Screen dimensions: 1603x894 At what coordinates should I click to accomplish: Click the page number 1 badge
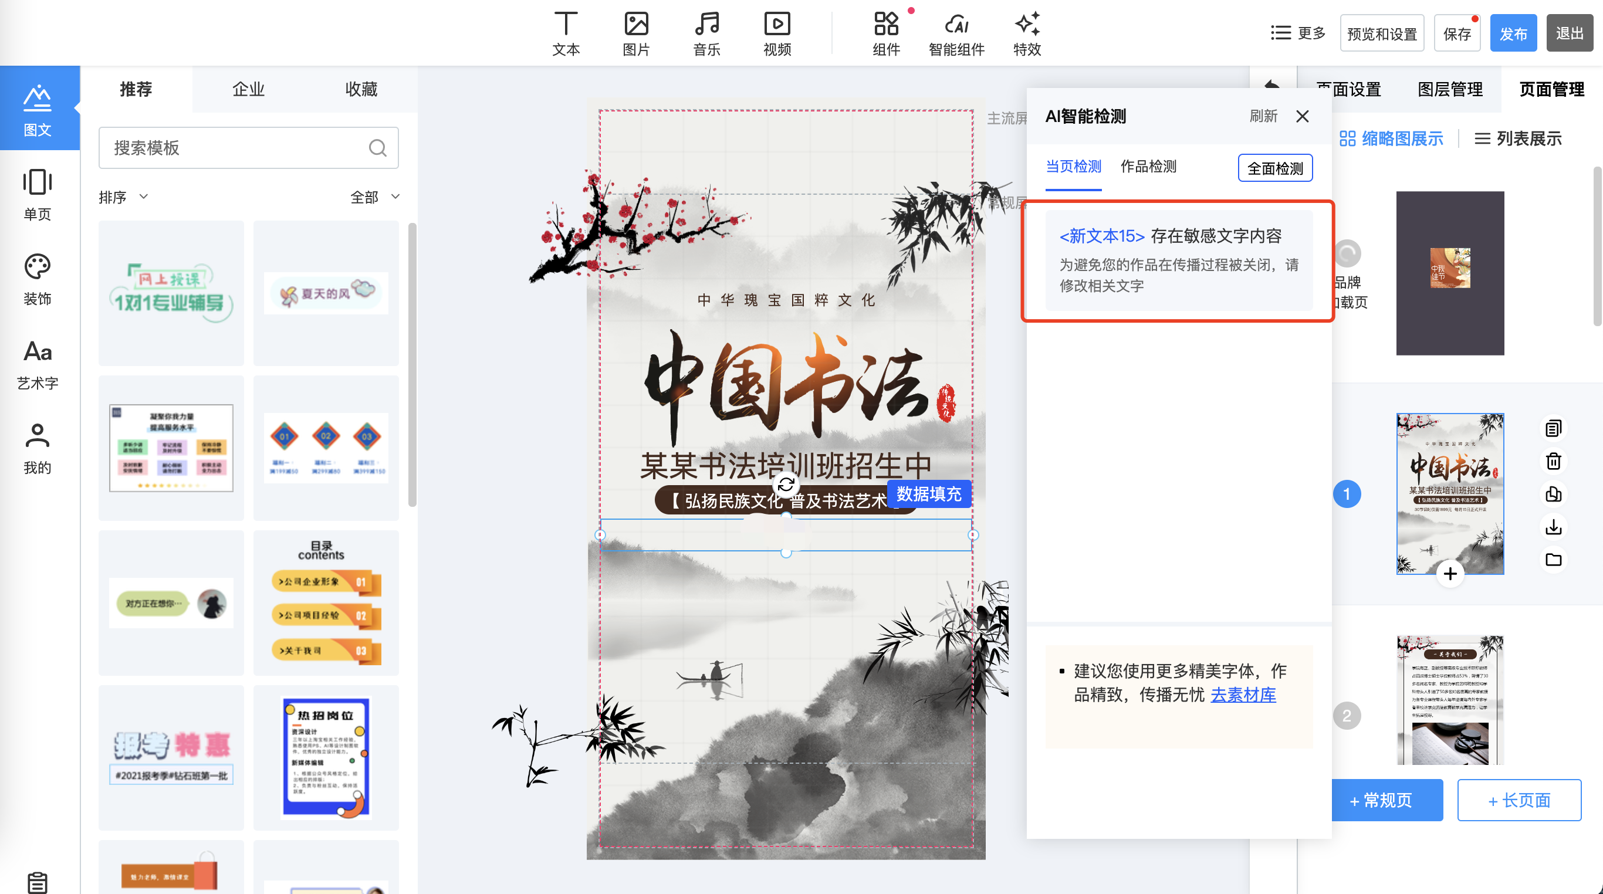coord(1347,494)
